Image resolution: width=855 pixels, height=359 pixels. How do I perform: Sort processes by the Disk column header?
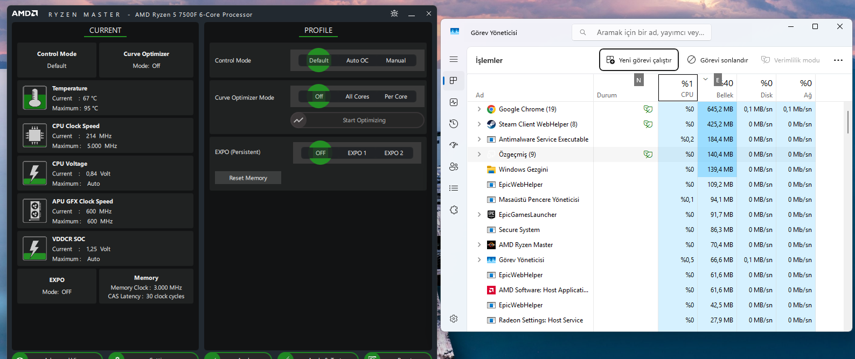756,88
